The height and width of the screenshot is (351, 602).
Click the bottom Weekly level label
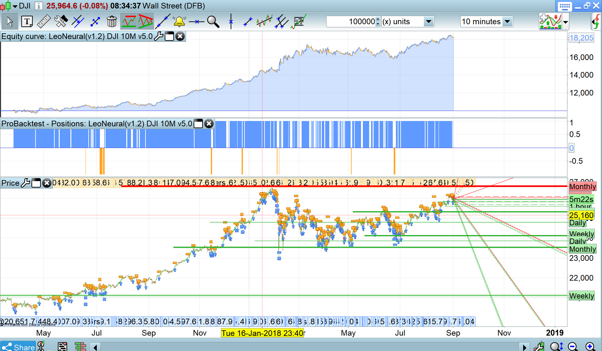pyautogui.click(x=582, y=296)
